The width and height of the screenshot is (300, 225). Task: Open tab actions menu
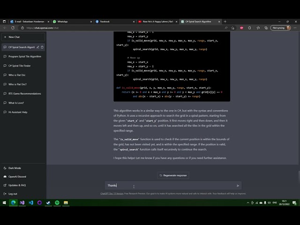tap(4, 22)
